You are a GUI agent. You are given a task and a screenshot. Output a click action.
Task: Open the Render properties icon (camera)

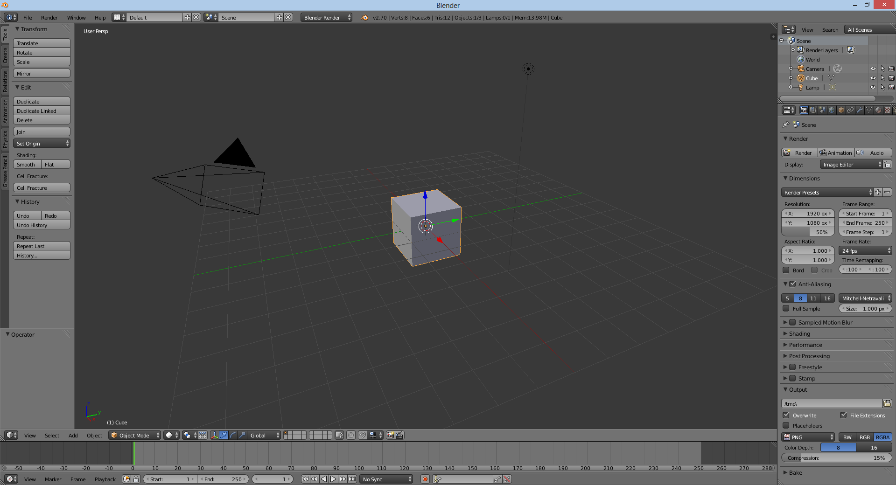point(804,110)
